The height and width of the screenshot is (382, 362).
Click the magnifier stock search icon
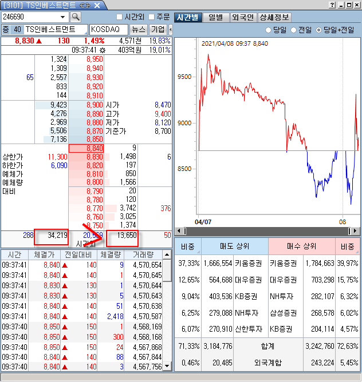point(76,17)
